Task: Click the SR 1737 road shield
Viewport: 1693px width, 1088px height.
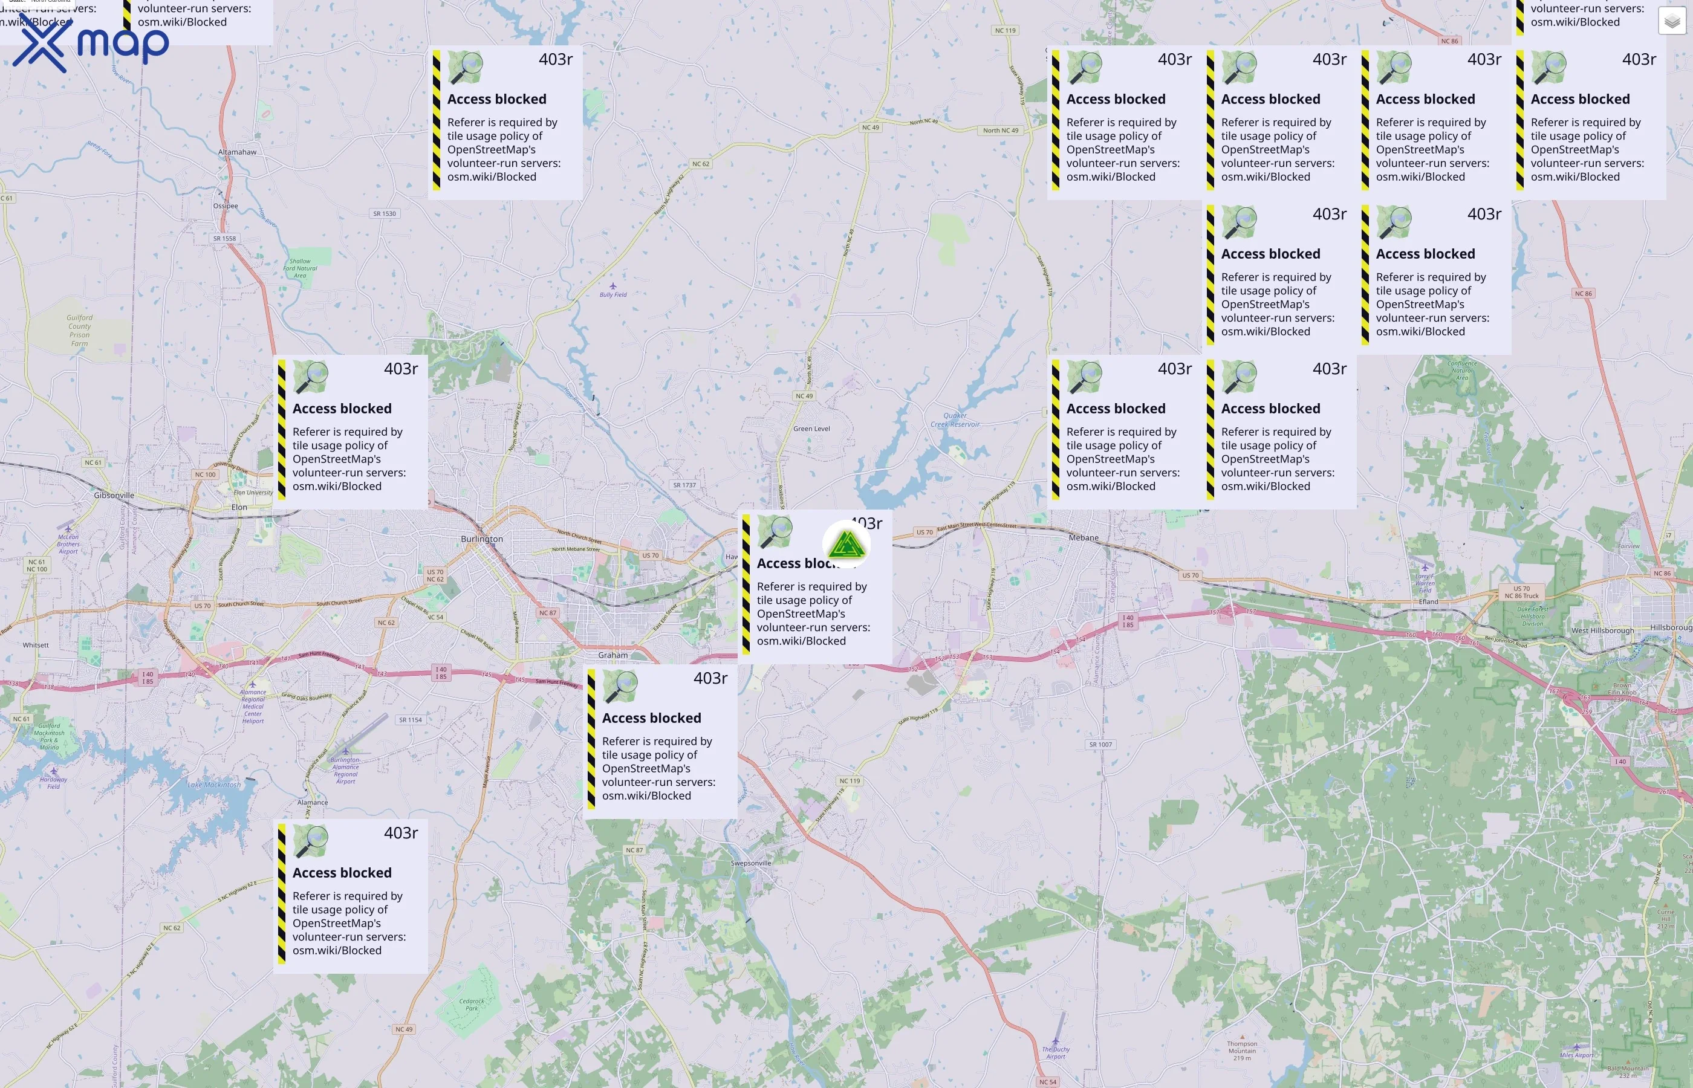Action: [684, 485]
